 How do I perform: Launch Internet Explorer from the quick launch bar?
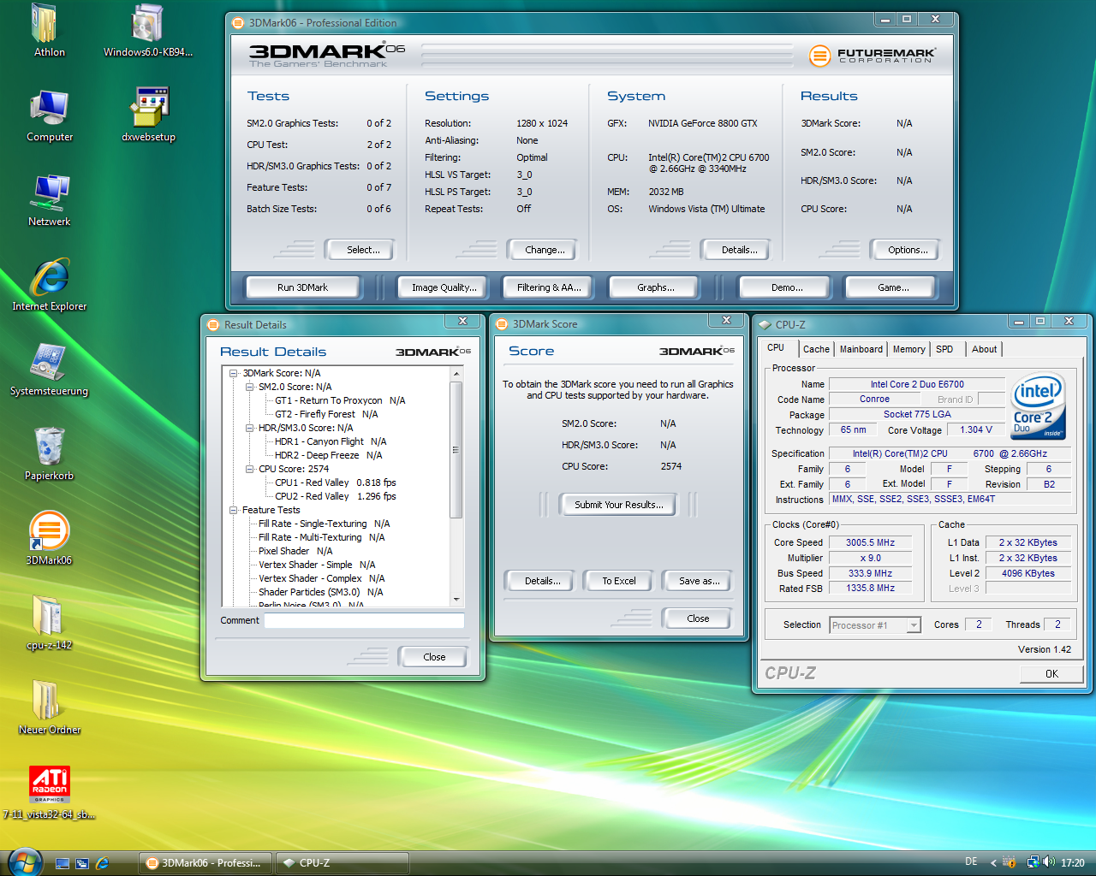102,863
